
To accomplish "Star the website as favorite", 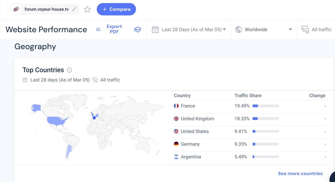I will point(87,9).
